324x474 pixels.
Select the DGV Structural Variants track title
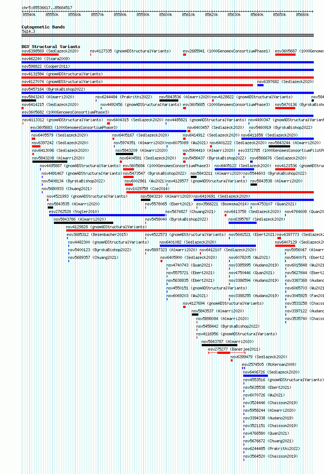(x=51, y=47)
